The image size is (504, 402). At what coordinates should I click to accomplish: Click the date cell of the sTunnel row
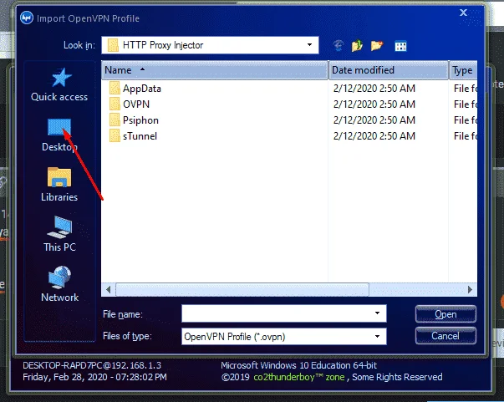point(374,136)
